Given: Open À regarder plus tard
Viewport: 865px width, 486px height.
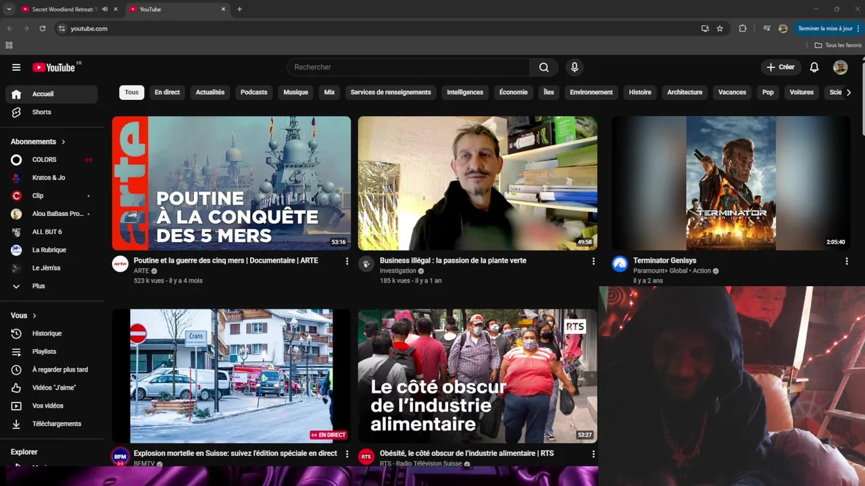Looking at the screenshot, I should tap(51, 370).
